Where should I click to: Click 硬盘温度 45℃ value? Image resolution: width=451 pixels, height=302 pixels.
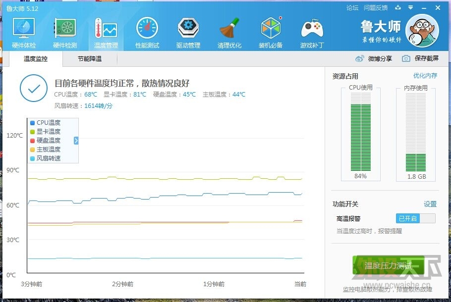coord(189,94)
